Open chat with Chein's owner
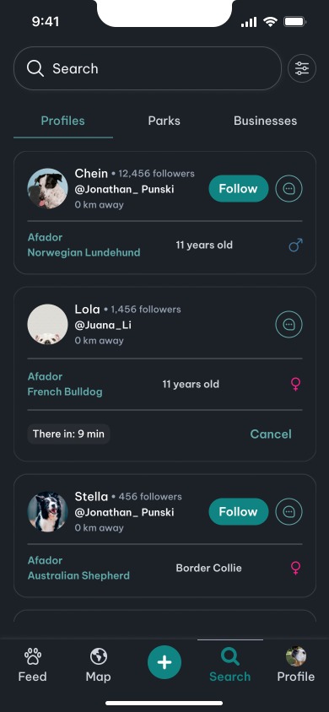Screen dimensions: 329x712 (289, 189)
